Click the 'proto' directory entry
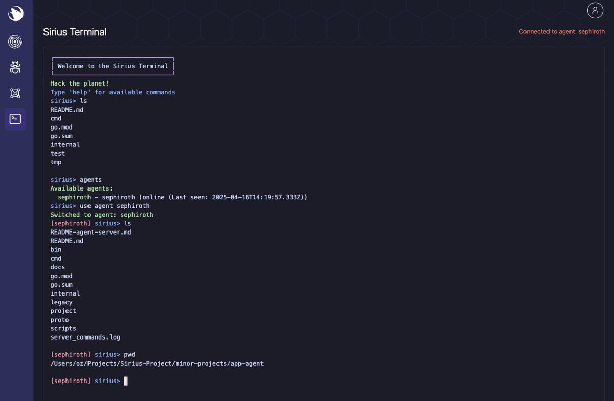This screenshot has height=401, width=614. (59, 320)
